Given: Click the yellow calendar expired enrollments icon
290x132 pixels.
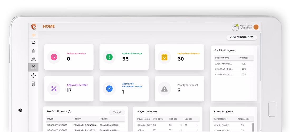Looking at the screenshot, I should [165, 57].
